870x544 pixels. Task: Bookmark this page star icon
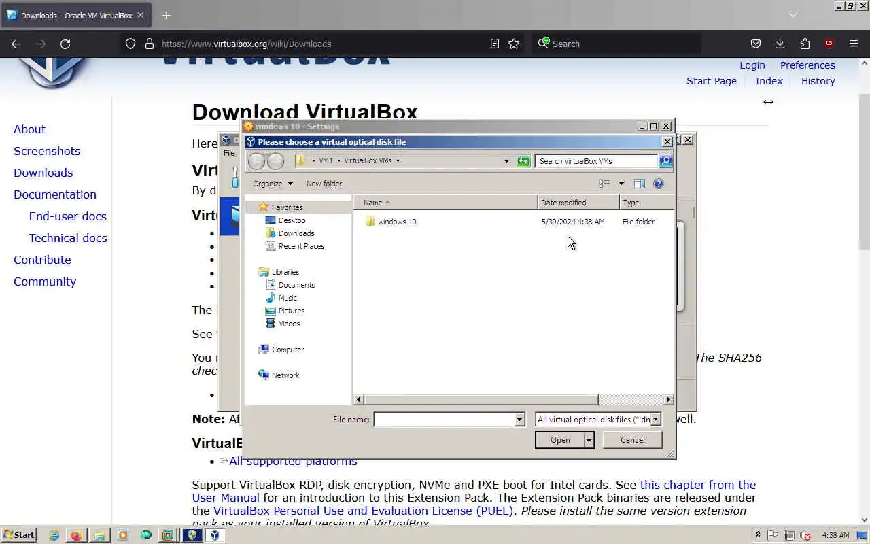tap(514, 44)
